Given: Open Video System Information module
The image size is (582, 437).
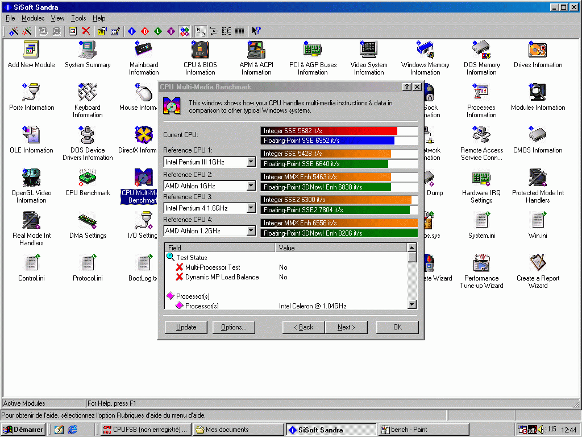Looking at the screenshot, I should 369,59.
